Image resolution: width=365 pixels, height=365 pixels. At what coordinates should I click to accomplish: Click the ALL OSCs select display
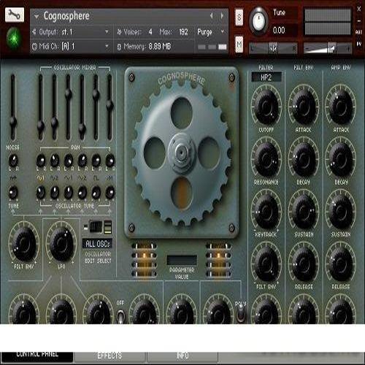(97, 244)
